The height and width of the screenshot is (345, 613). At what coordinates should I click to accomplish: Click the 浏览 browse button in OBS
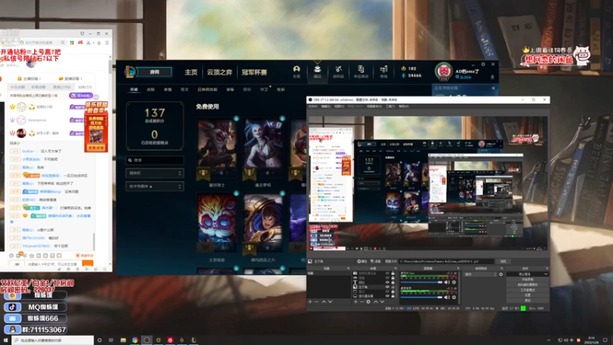pyautogui.click(x=503, y=261)
